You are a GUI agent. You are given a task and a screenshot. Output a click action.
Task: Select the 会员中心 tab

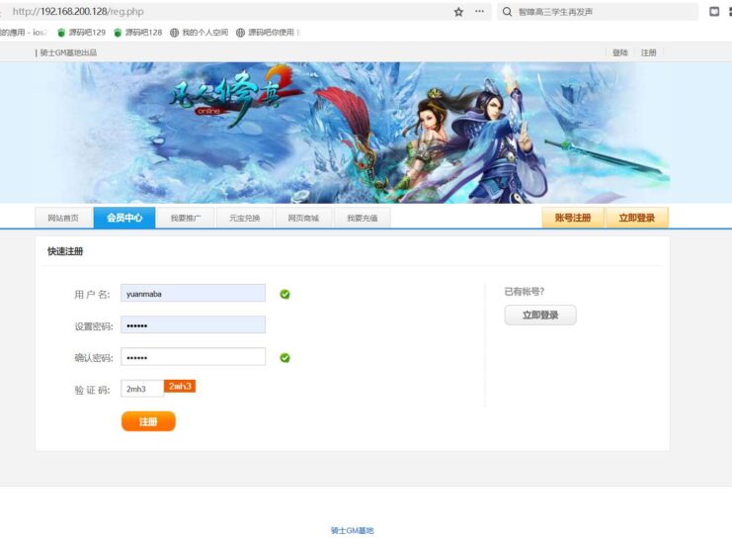(124, 218)
